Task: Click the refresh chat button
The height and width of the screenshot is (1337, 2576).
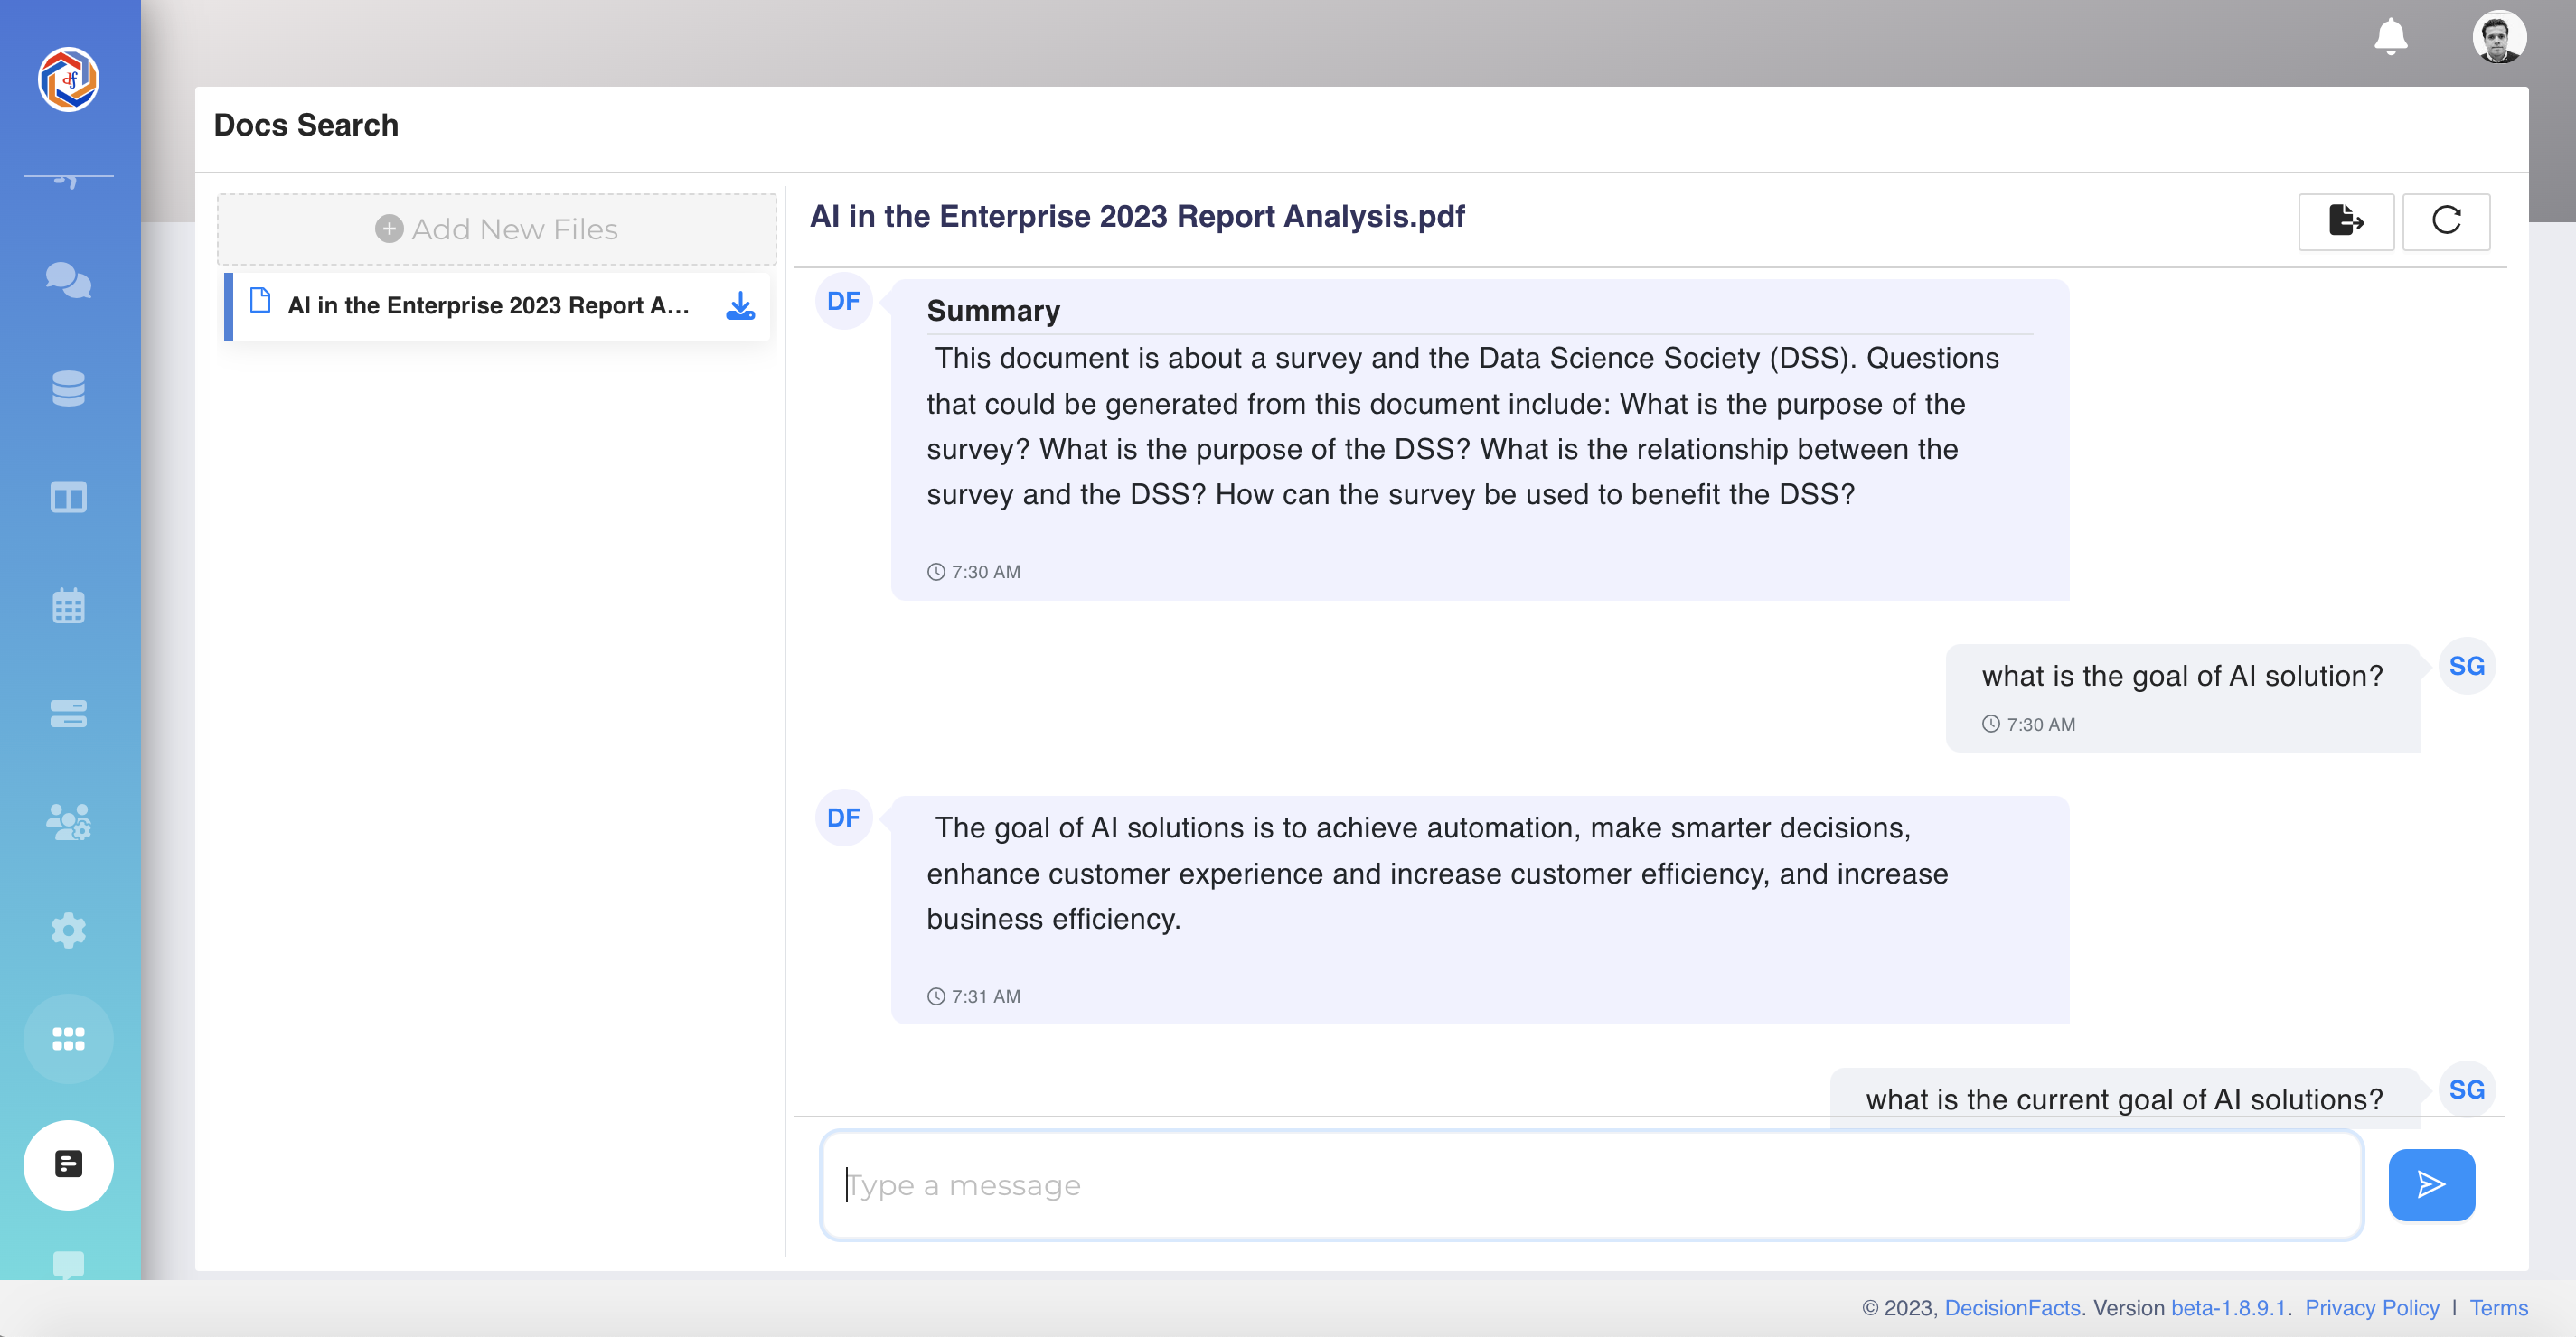Action: tap(2445, 220)
